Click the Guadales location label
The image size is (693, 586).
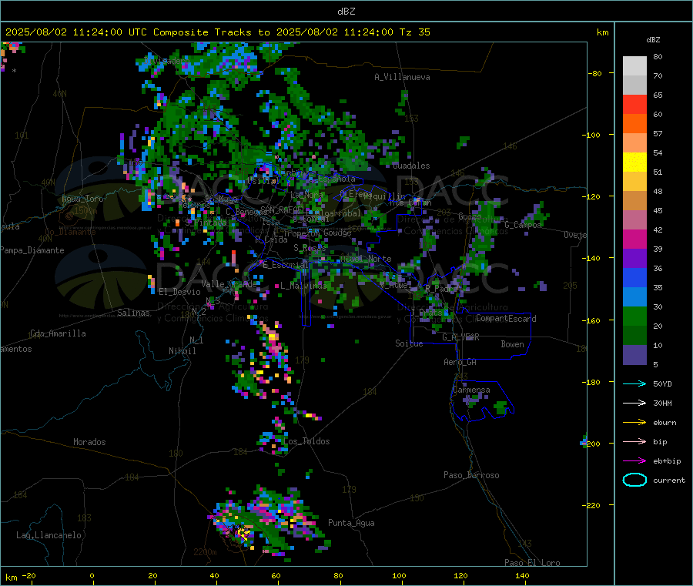coord(411,166)
